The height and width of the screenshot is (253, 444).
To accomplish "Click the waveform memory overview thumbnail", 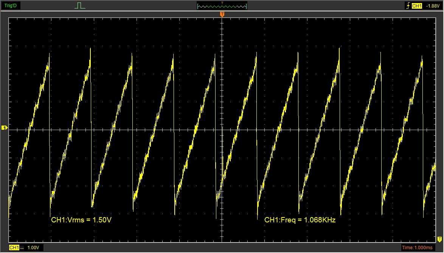I will [x=222, y=6].
